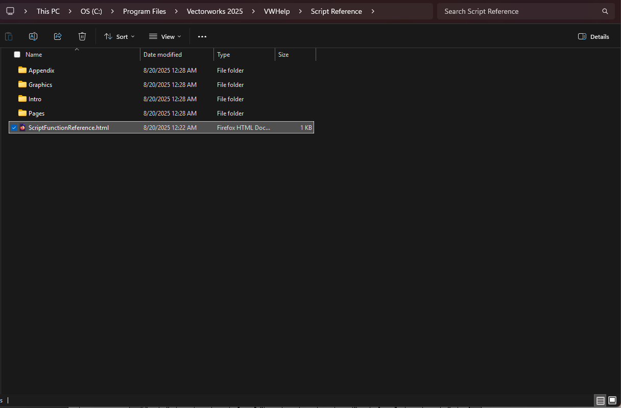Toggle the select all checkbox in header
The width and height of the screenshot is (621, 408).
click(17, 55)
